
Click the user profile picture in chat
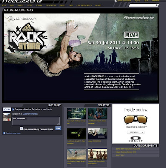(7, 117)
